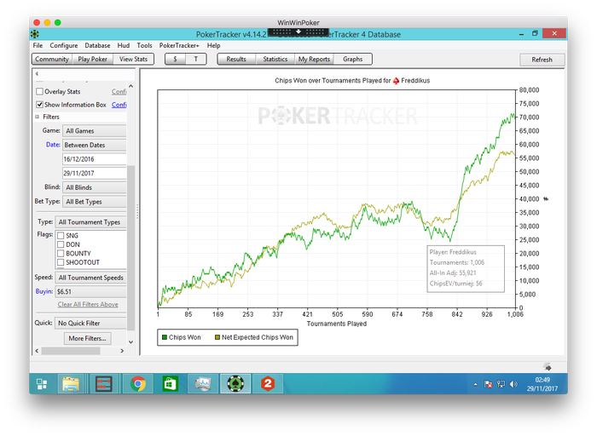This screenshot has height=436, width=597.
Task: Open the Buyin $6.51 dropdown
Action: pos(90,291)
